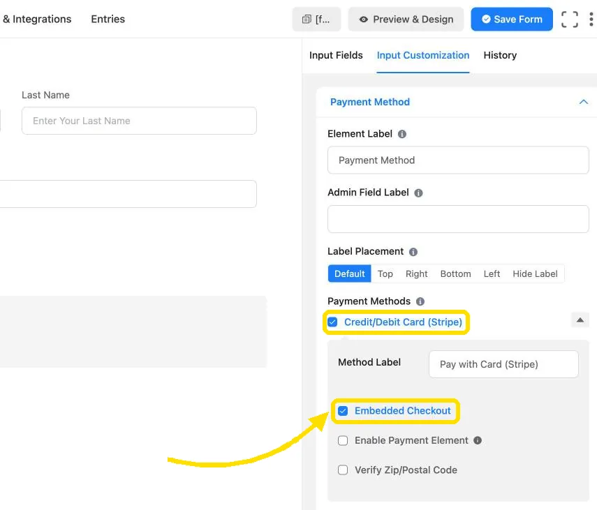Choose the Hide Label placement option
The image size is (597, 510).
535,273
